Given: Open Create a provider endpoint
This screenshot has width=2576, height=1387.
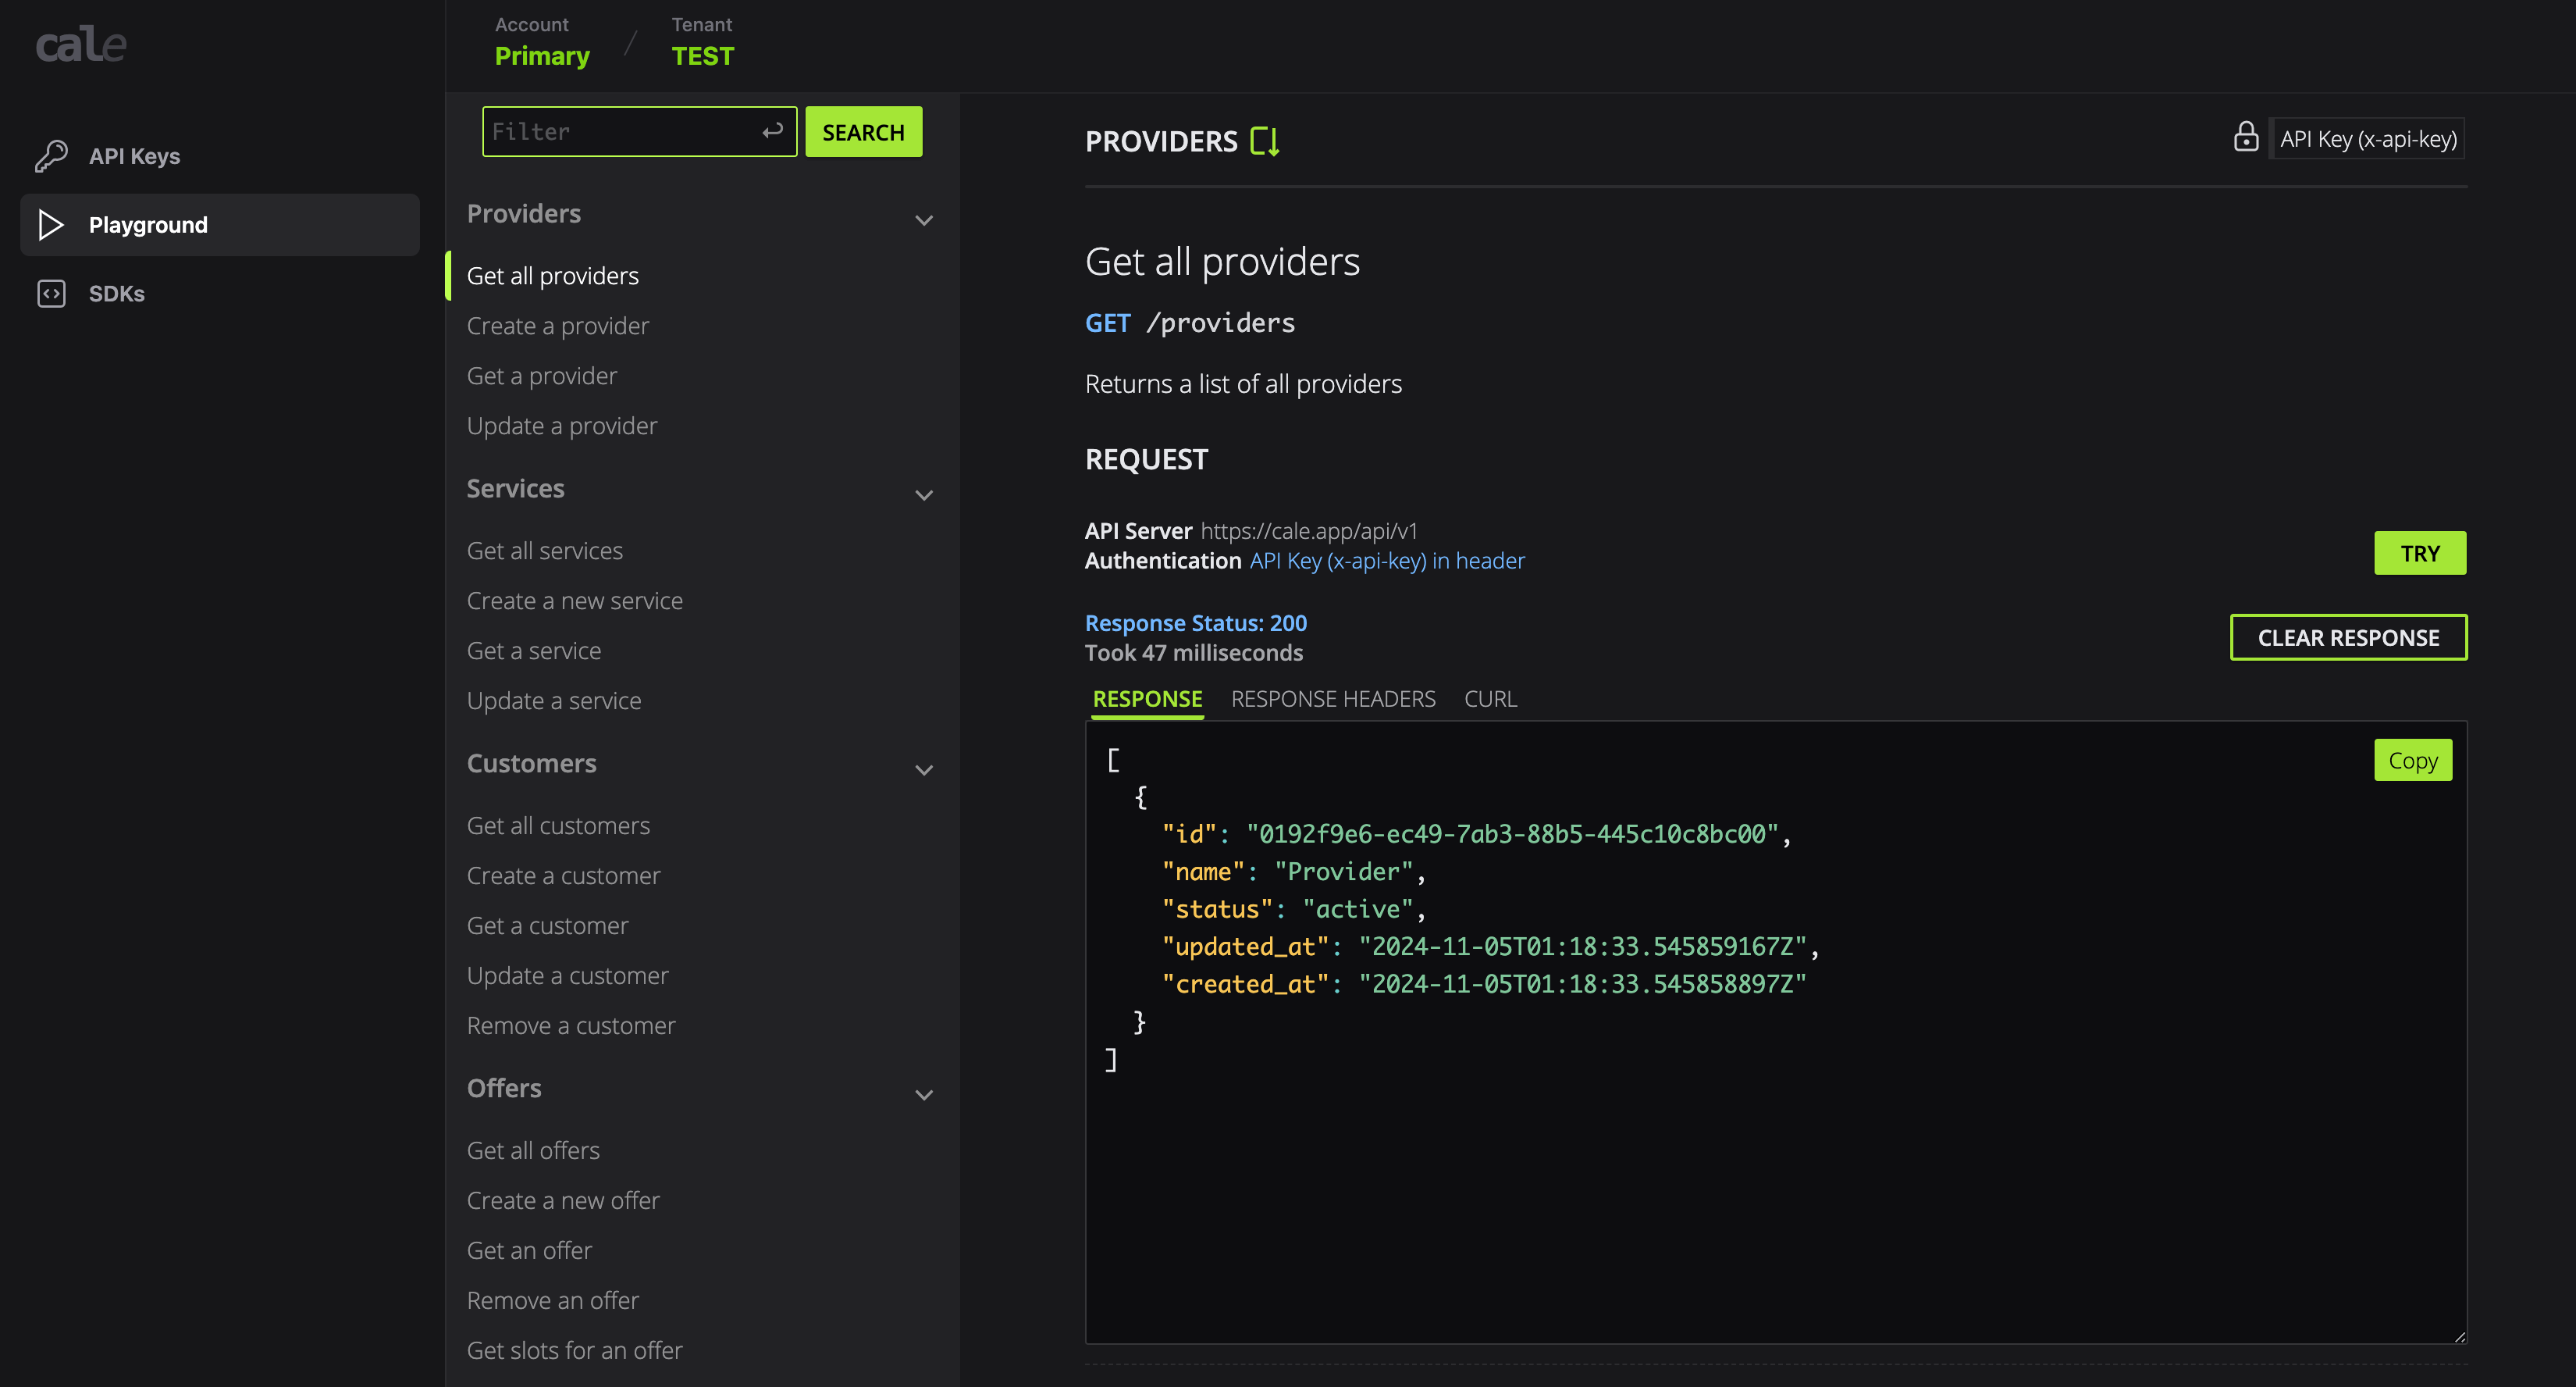Looking at the screenshot, I should pos(558,325).
